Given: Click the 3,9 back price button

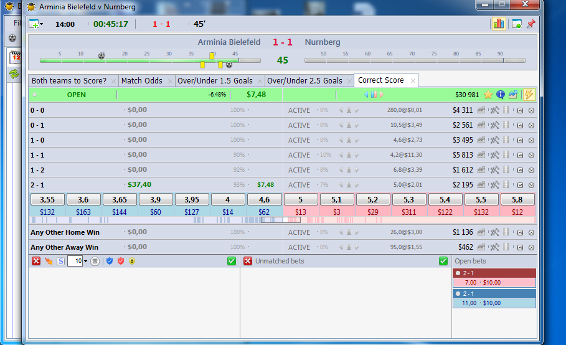Looking at the screenshot, I should pos(156,199).
